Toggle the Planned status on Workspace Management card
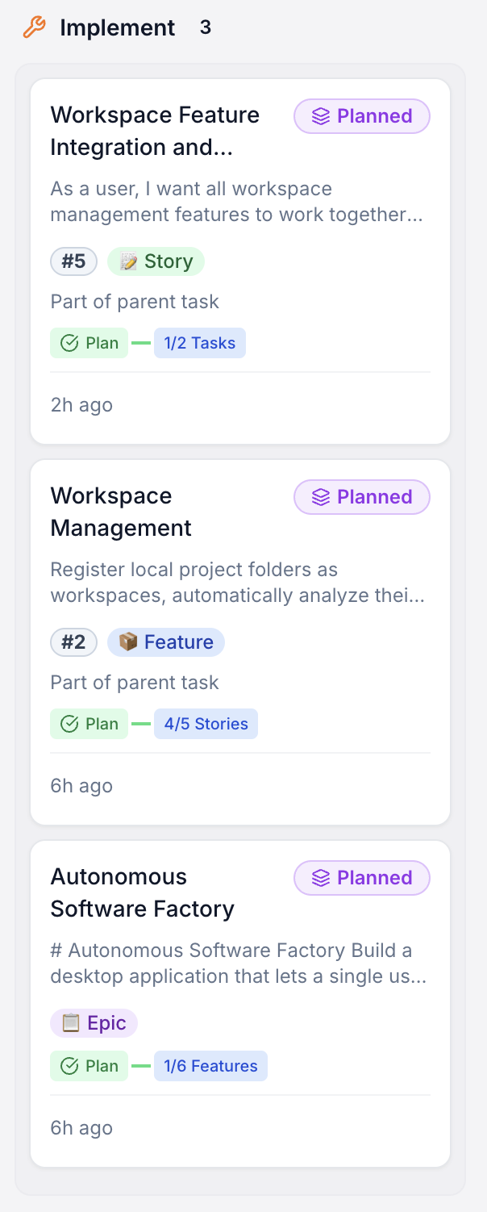This screenshot has width=487, height=1212. [361, 496]
